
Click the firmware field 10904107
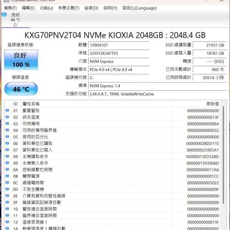point(119,45)
